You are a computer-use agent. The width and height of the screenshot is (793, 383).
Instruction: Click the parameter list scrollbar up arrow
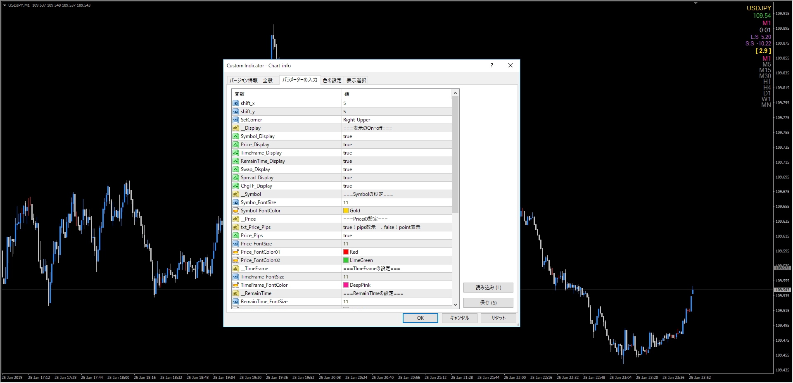click(455, 92)
